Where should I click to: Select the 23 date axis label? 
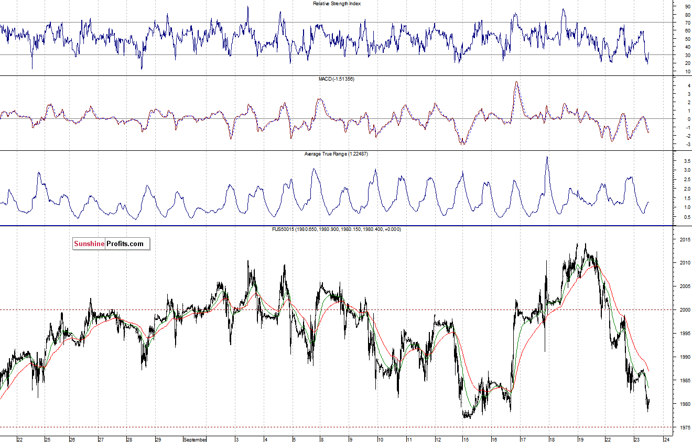(x=636, y=439)
